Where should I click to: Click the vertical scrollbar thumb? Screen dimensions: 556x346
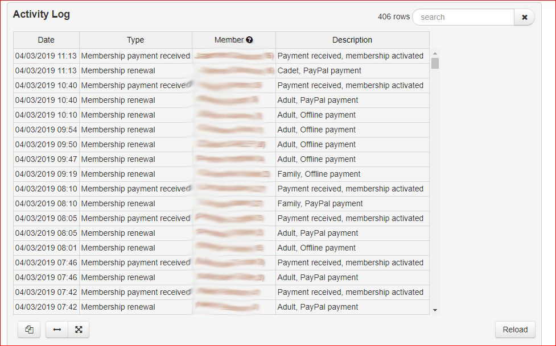tap(435, 62)
